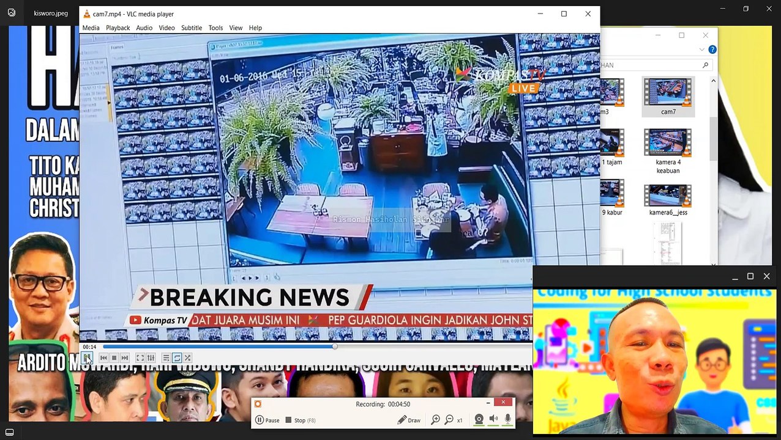This screenshot has height=440, width=781.
Task: Zoom out with recorder magnifier
Action: tap(449, 420)
